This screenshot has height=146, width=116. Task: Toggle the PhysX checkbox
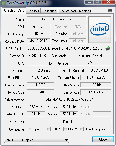point(65,129)
